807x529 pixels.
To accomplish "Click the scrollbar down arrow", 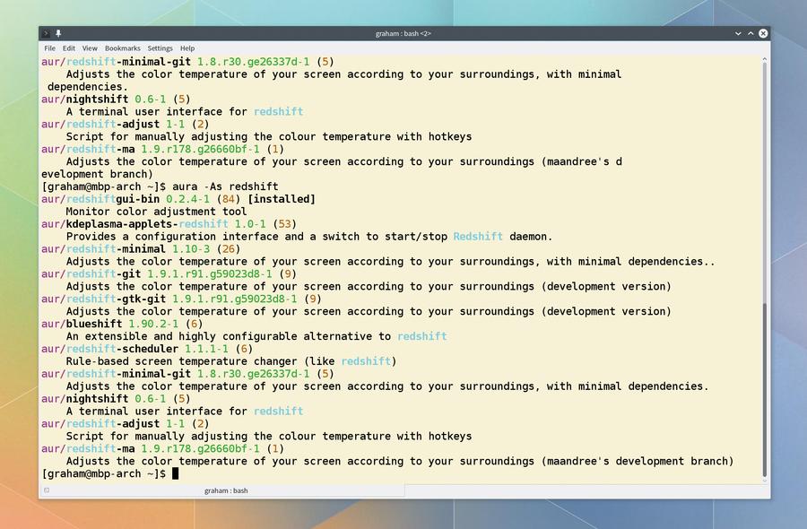I will point(765,481).
